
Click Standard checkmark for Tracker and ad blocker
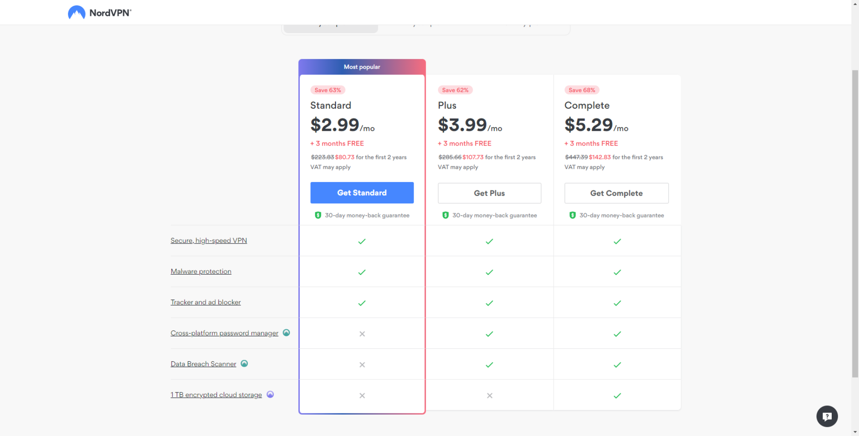click(x=362, y=303)
